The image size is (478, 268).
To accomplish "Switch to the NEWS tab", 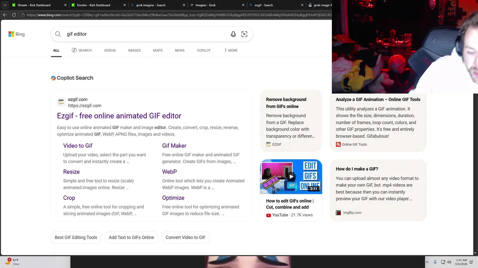I will 180,50.
